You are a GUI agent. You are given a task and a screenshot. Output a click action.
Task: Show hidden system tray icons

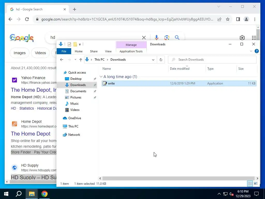[219, 194]
